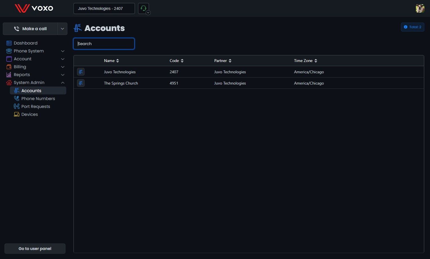
Task: Select Accounts in System Admin menu
Action: tap(38, 90)
